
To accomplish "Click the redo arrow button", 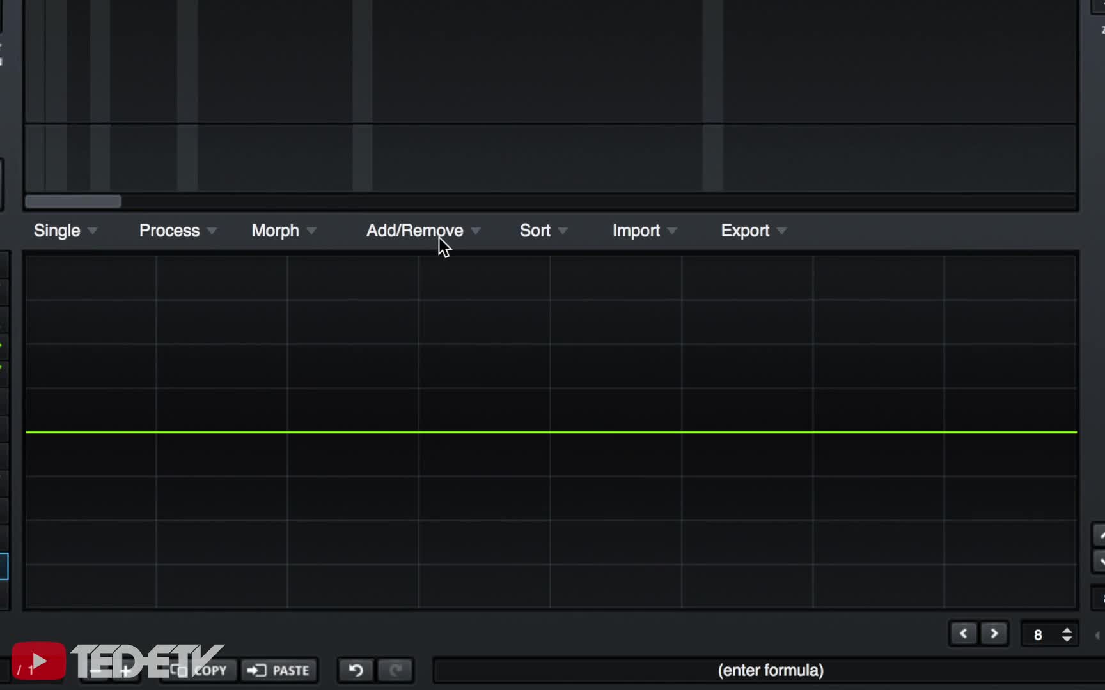I will pyautogui.click(x=395, y=670).
